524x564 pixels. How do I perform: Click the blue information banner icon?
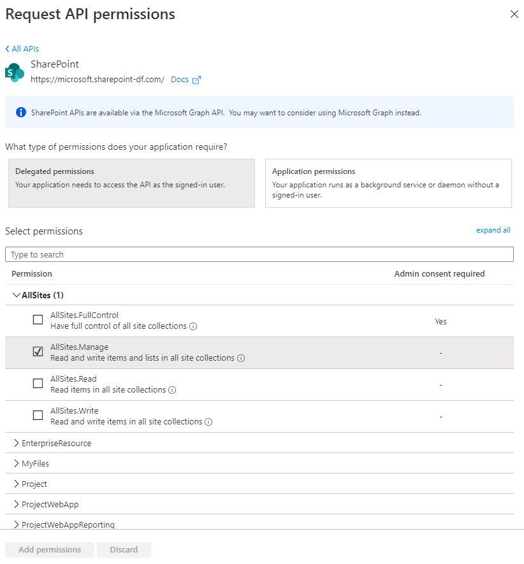[20, 113]
